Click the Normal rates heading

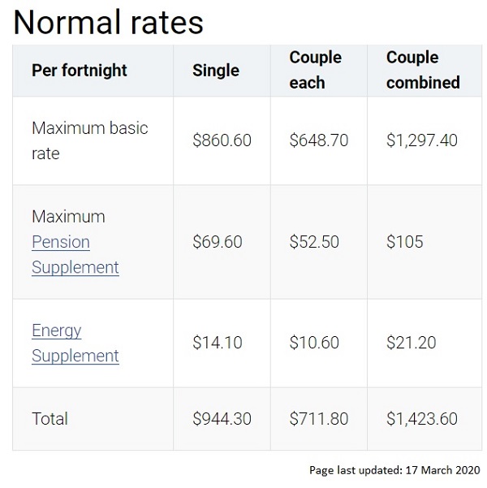point(109,23)
